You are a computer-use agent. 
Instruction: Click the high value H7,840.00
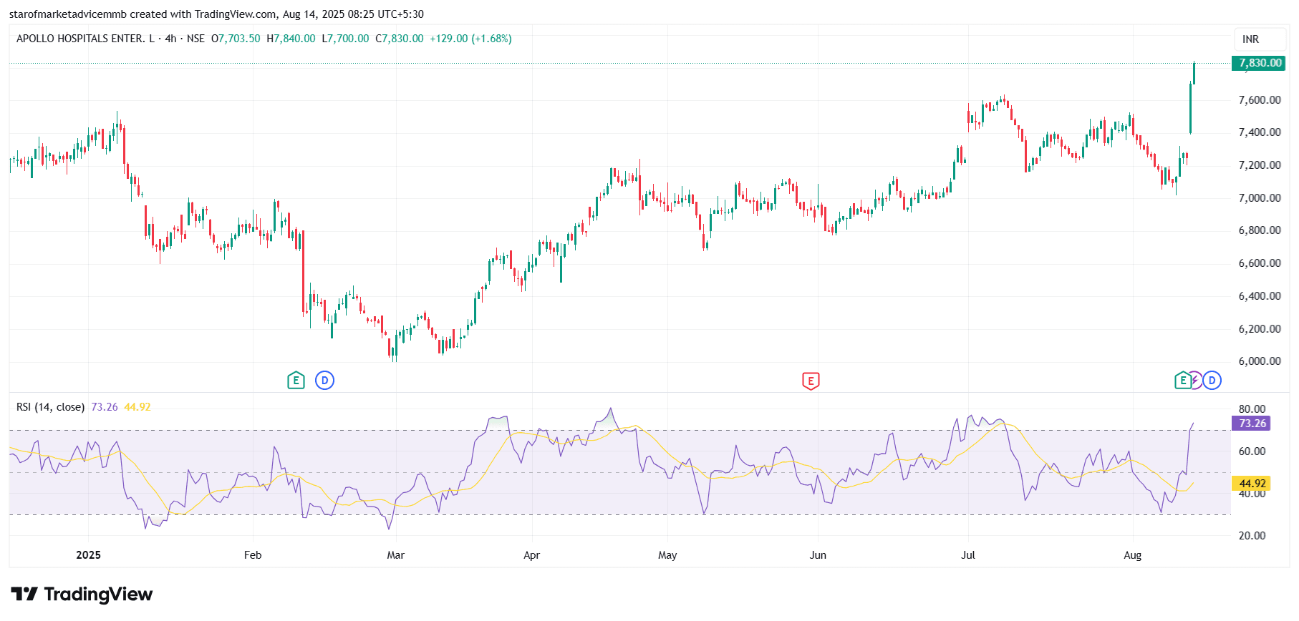pyautogui.click(x=291, y=39)
